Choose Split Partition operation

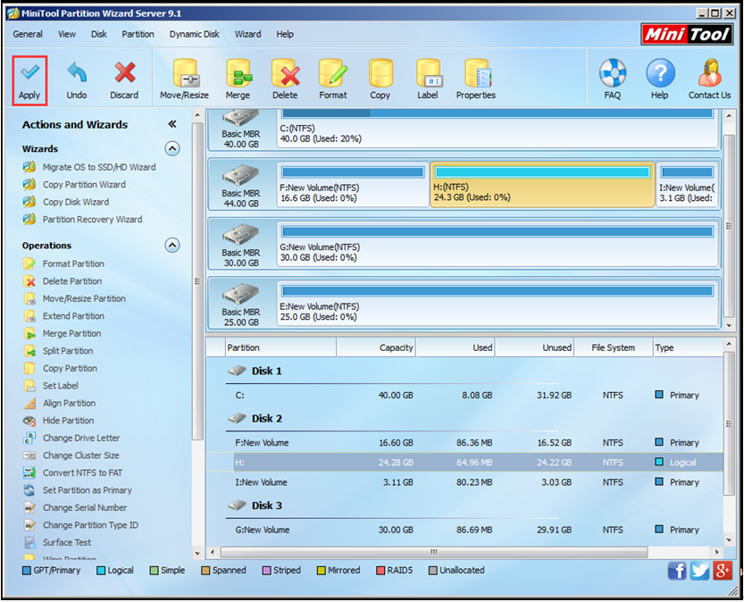tap(58, 351)
